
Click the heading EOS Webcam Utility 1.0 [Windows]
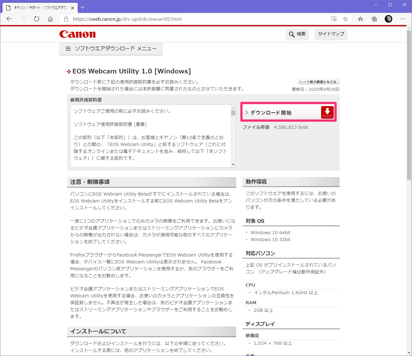pos(132,71)
